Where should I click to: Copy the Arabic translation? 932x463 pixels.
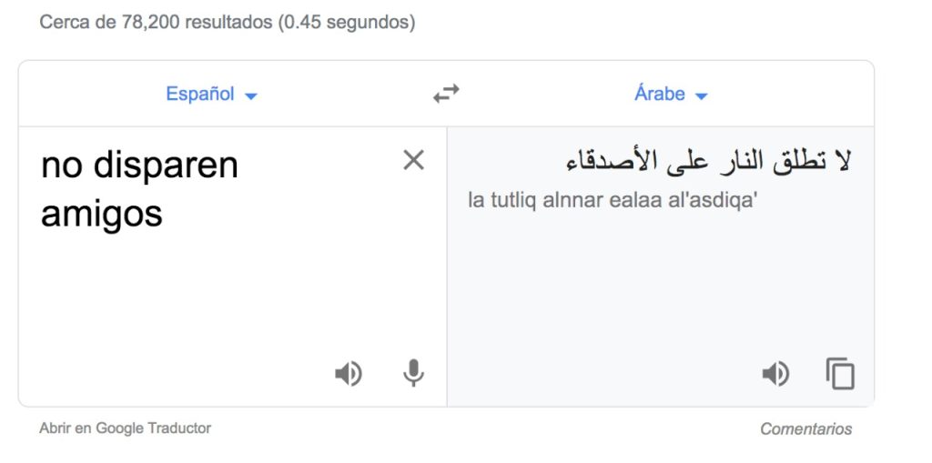pos(840,374)
